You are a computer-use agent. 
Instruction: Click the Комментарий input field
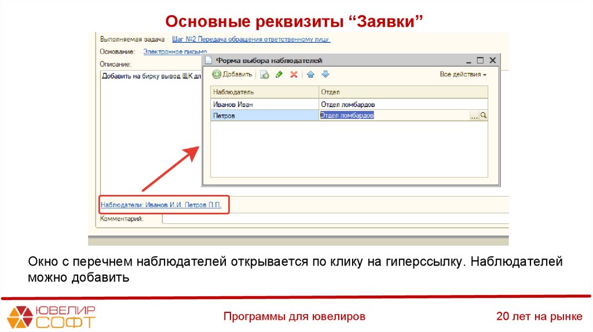click(335, 219)
